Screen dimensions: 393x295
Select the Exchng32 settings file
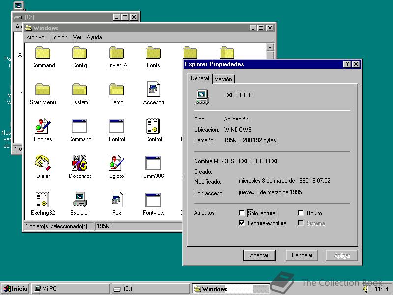coord(43,200)
